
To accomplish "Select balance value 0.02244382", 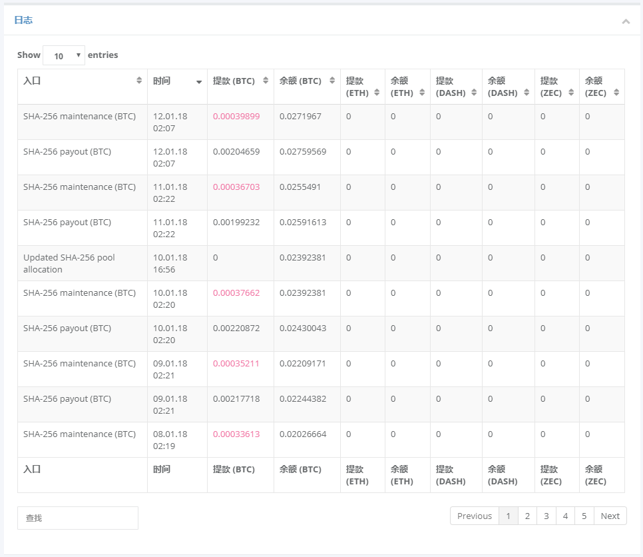I will (303, 398).
